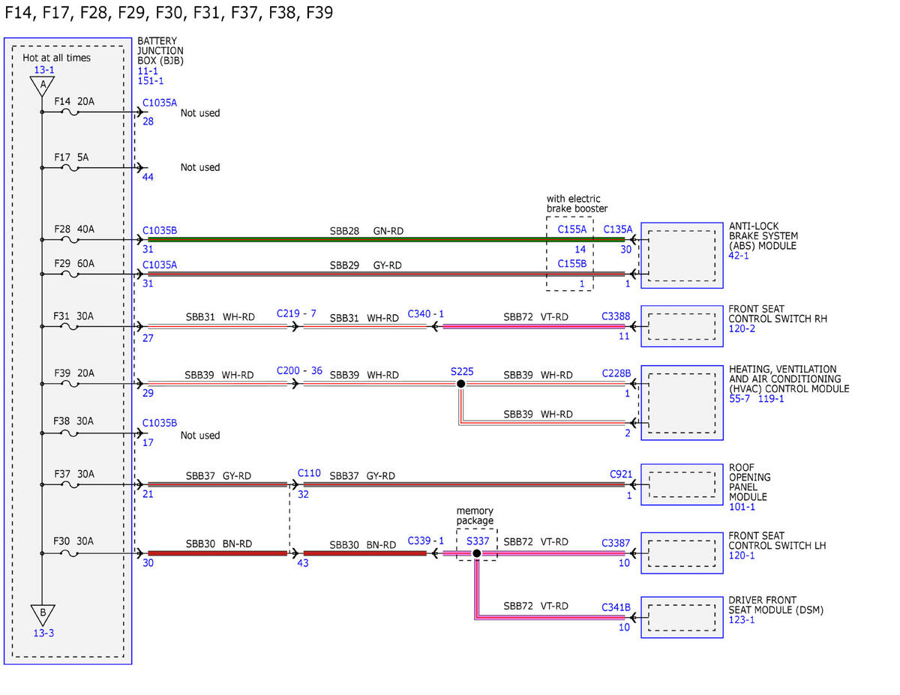Click connector label C228B
The width and height of the screenshot is (900, 695).
[616, 373]
